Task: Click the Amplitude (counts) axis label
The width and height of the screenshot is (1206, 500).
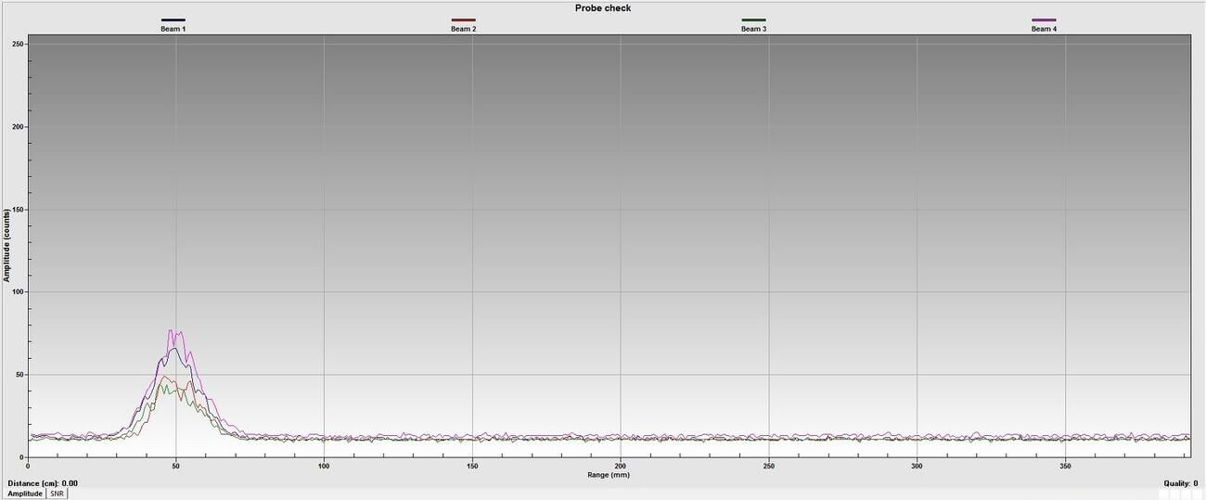Action: pyautogui.click(x=6, y=246)
